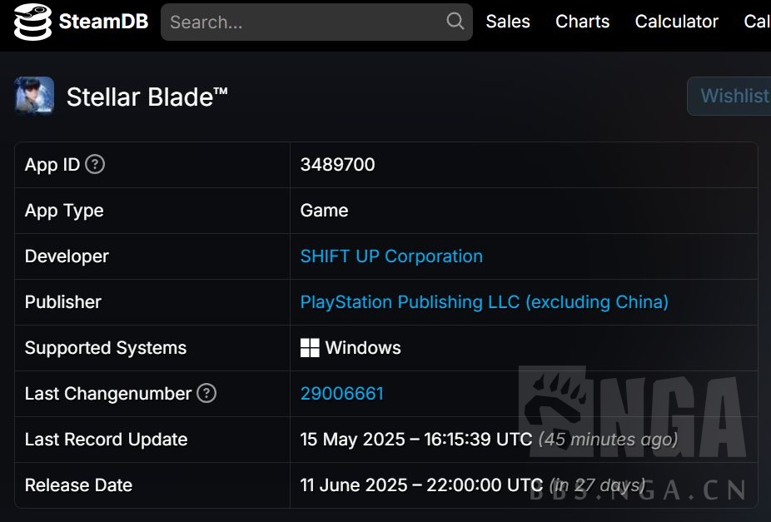Click the Last Changenumber question mark icon
771x522 pixels.
coord(206,394)
